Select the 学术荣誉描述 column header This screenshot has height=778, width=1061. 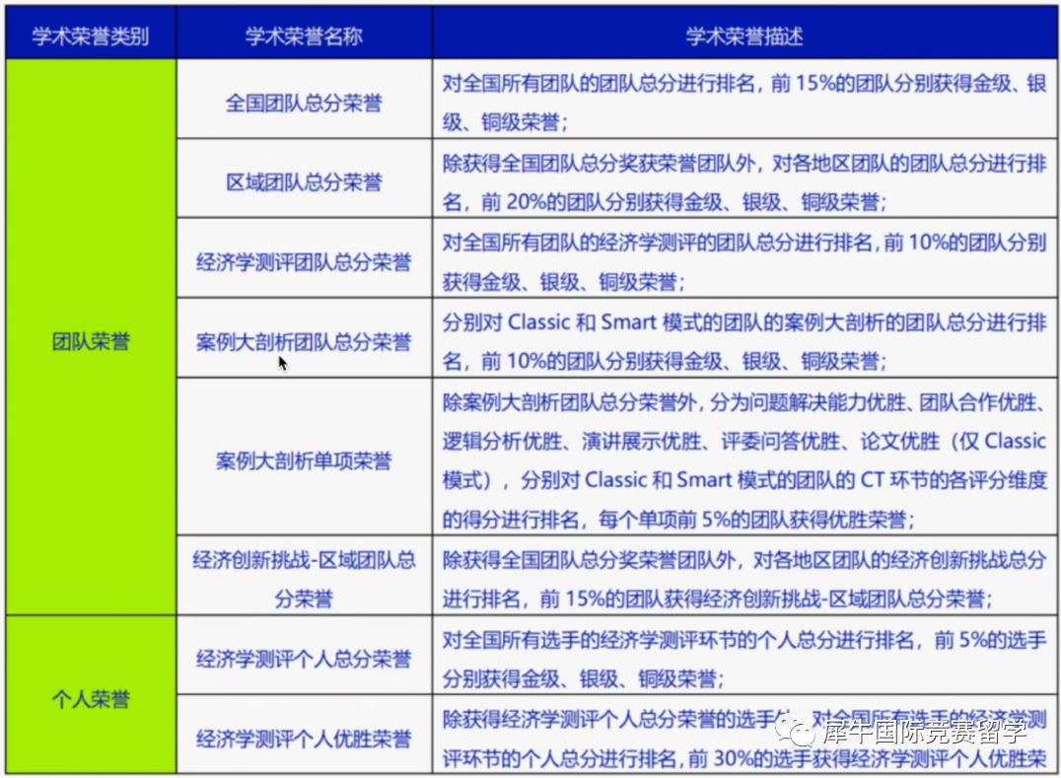click(x=744, y=36)
